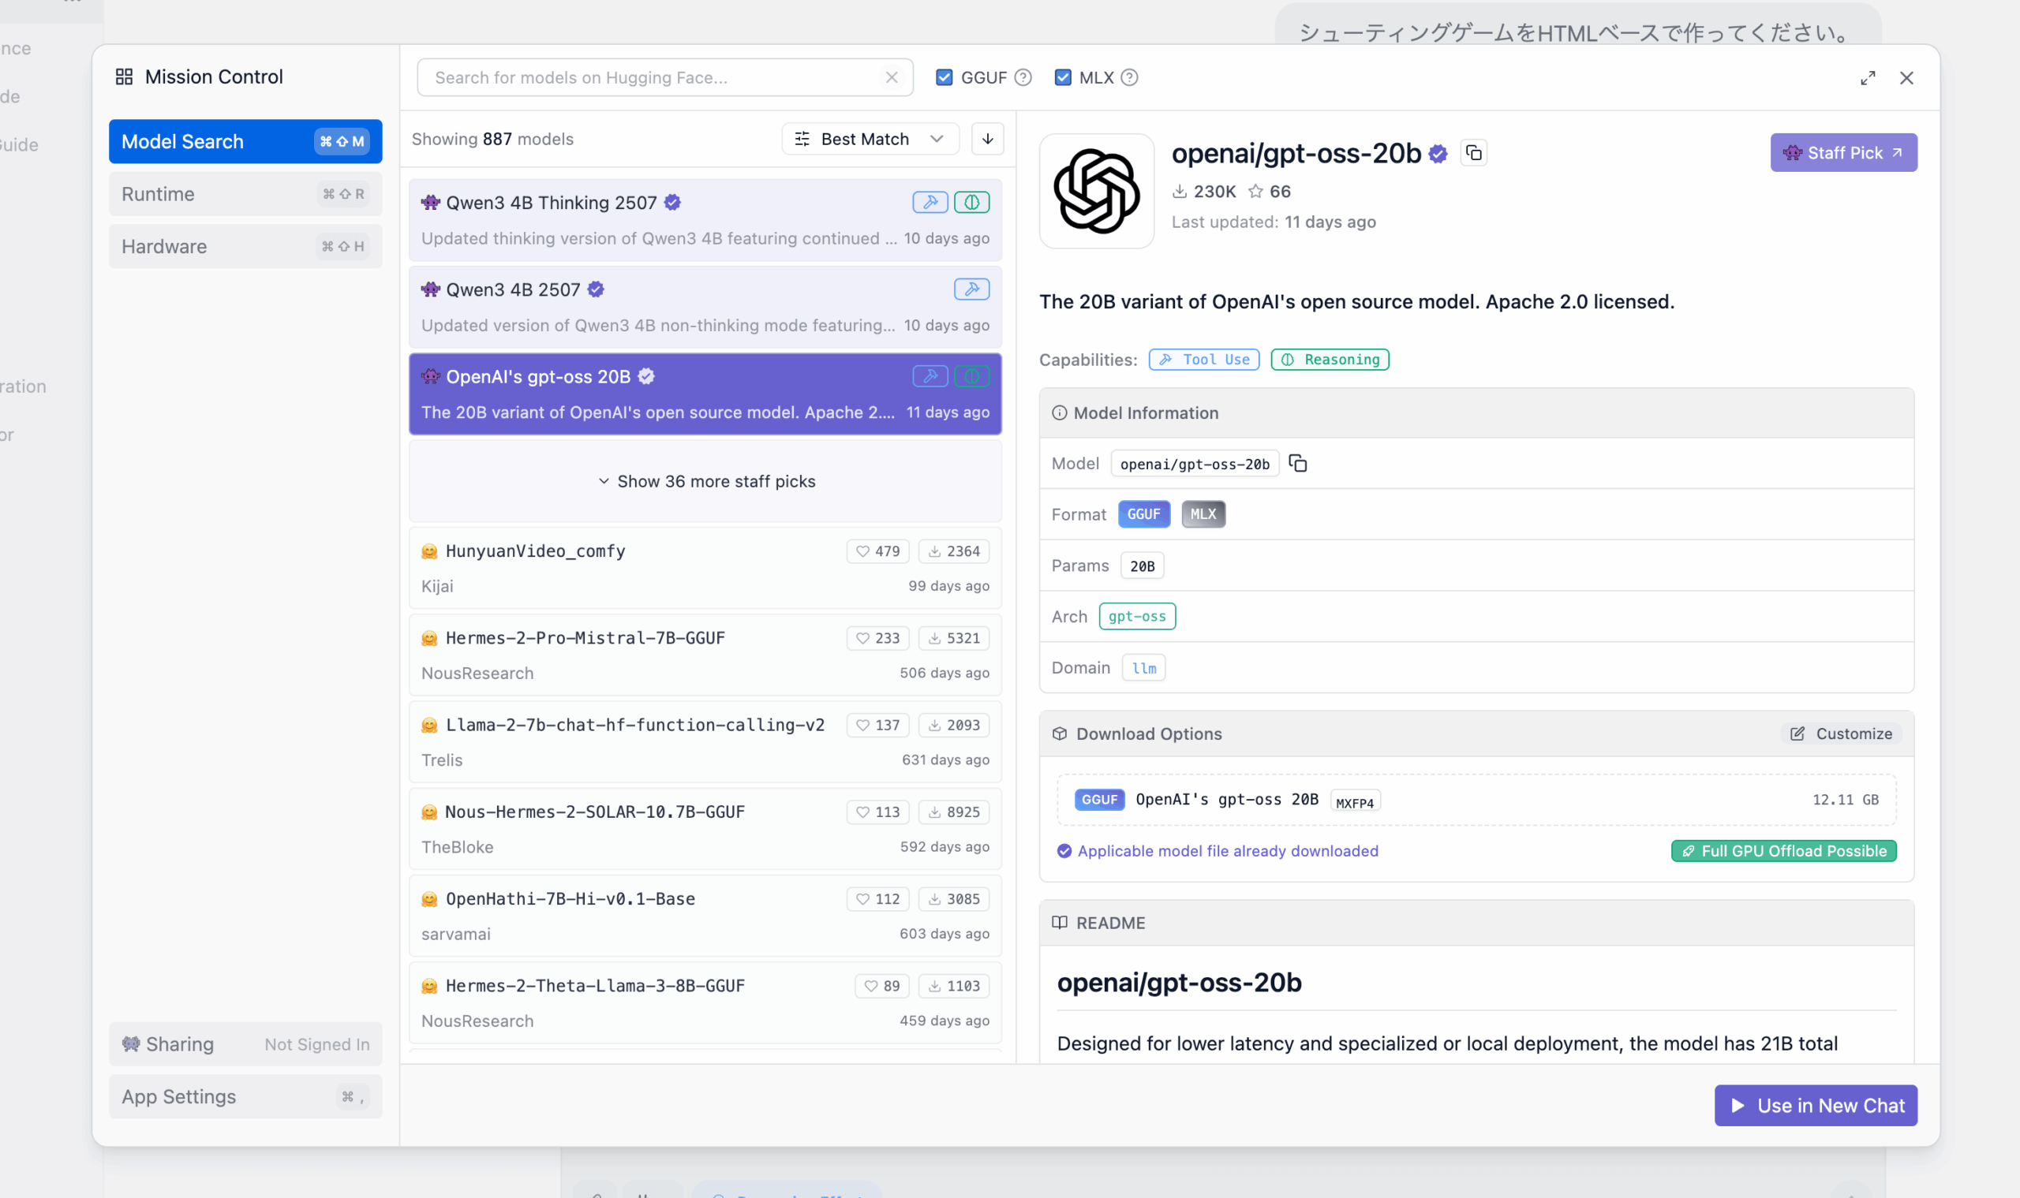Open the Hardware tab
The width and height of the screenshot is (2020, 1198).
point(245,246)
